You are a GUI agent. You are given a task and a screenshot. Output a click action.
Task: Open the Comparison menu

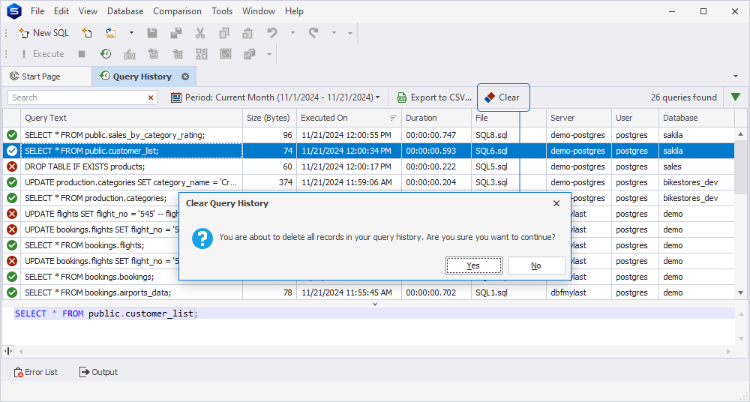[177, 11]
